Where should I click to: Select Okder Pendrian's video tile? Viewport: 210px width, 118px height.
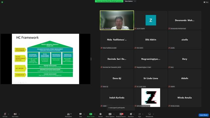click(x=117, y=20)
